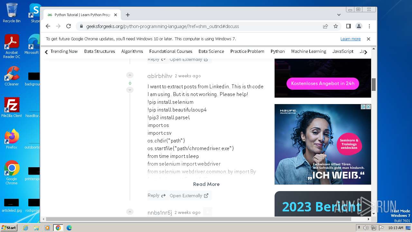The width and height of the screenshot is (412, 232).
Task: Open JavaScript topic
Action: (x=343, y=51)
